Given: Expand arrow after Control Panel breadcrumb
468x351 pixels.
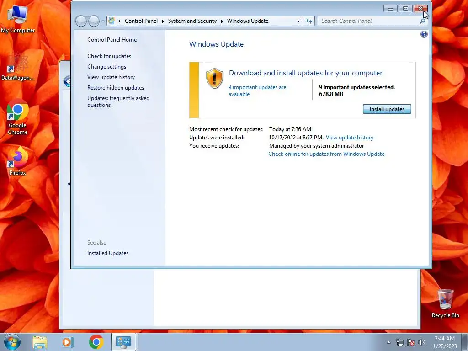Looking at the screenshot, I should [x=163, y=21].
